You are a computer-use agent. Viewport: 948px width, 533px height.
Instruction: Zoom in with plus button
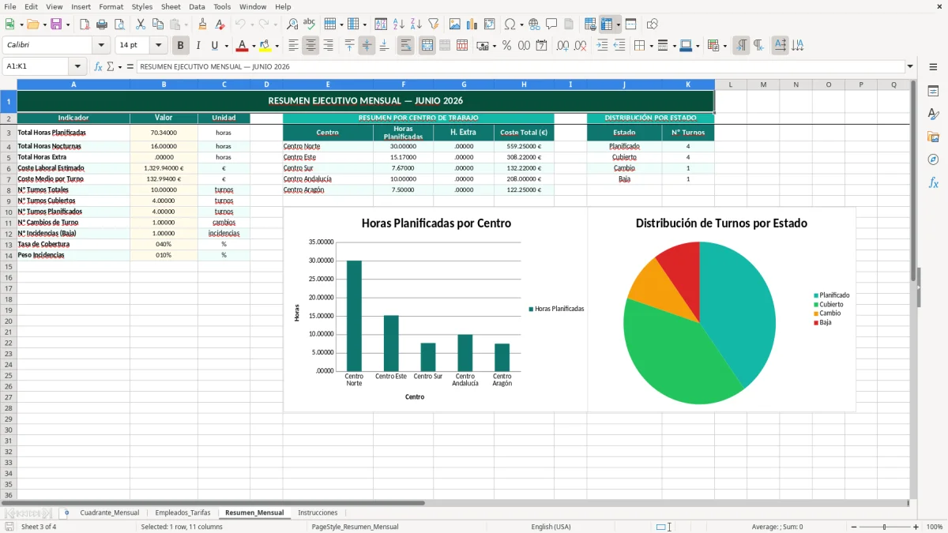pyautogui.click(x=916, y=527)
